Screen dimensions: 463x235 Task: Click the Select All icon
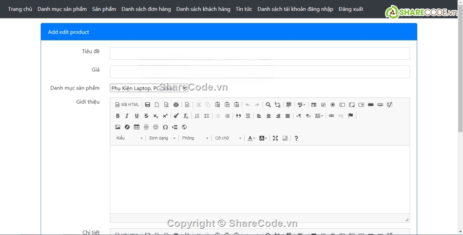289,105
